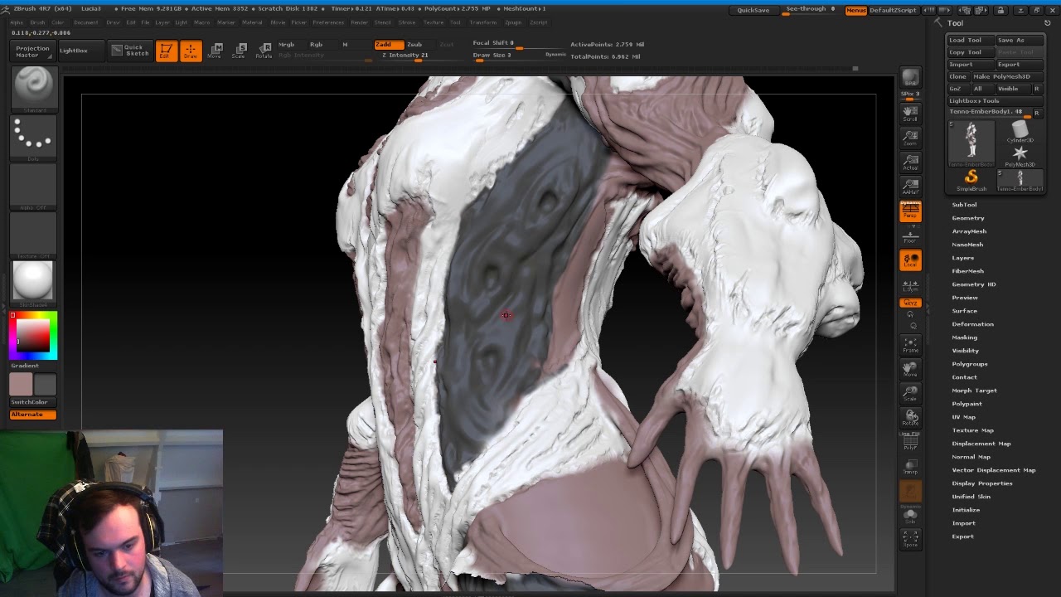Open the Zplugin menu
The height and width of the screenshot is (597, 1061).
(512, 22)
